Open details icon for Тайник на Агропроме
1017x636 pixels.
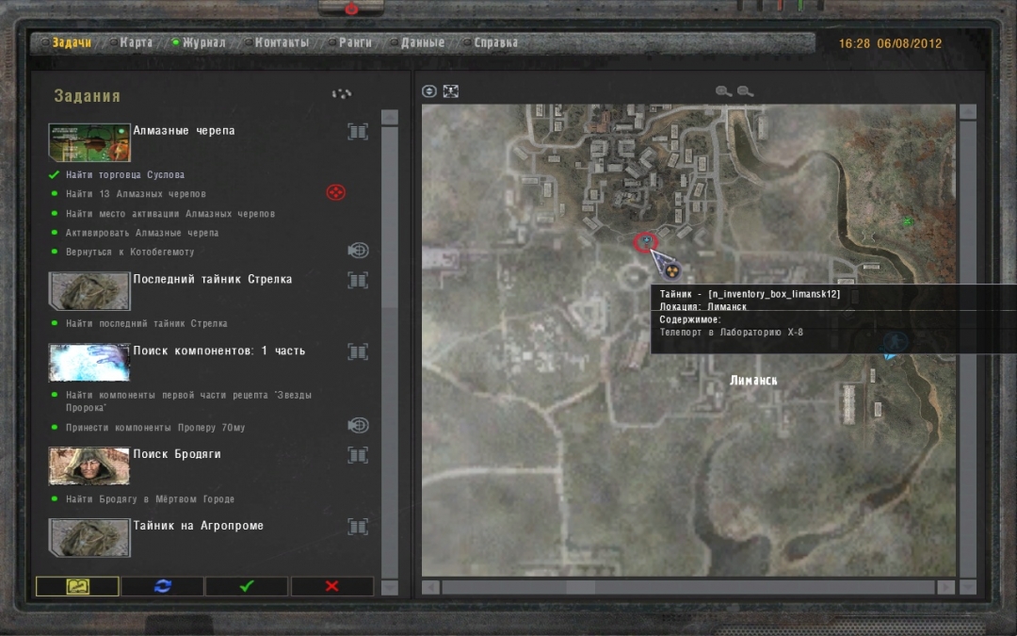[x=358, y=527]
